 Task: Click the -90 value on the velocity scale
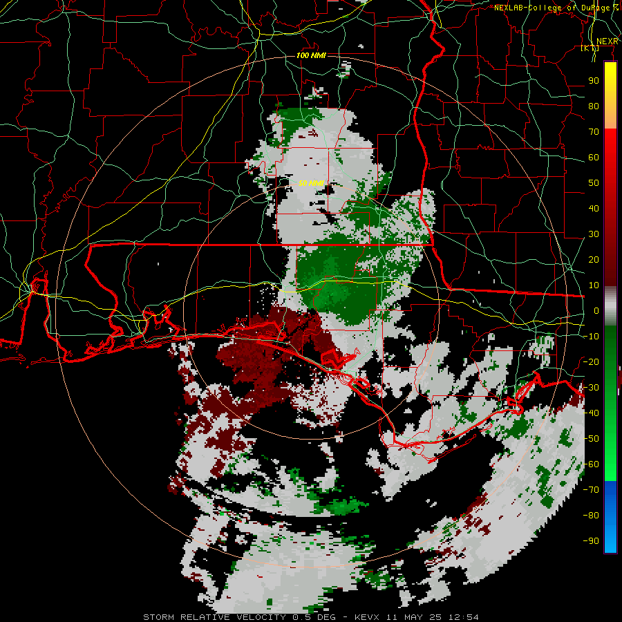pyautogui.click(x=591, y=540)
